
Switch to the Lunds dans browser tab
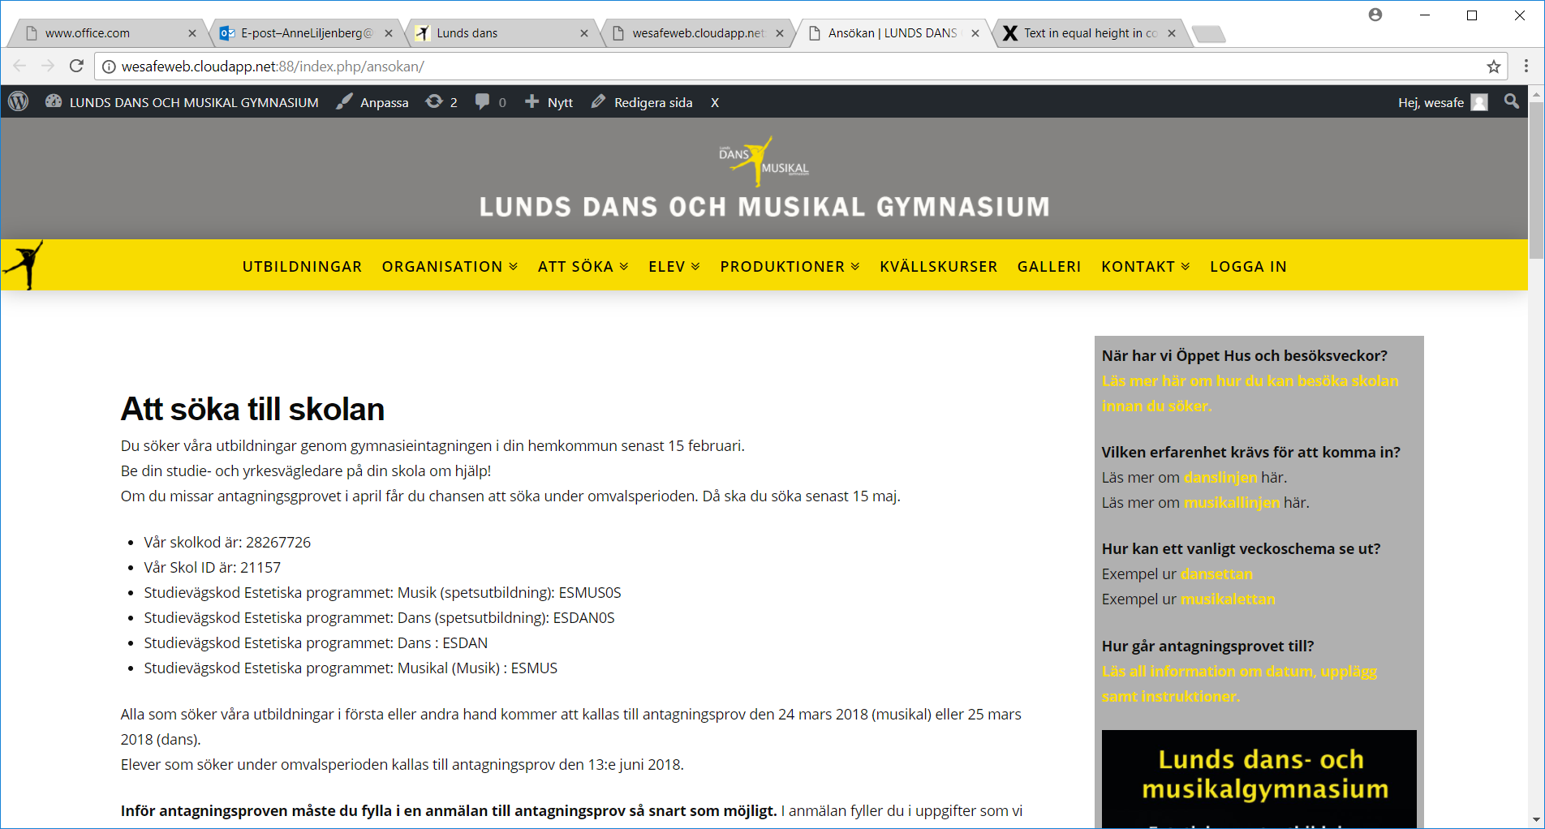(501, 33)
